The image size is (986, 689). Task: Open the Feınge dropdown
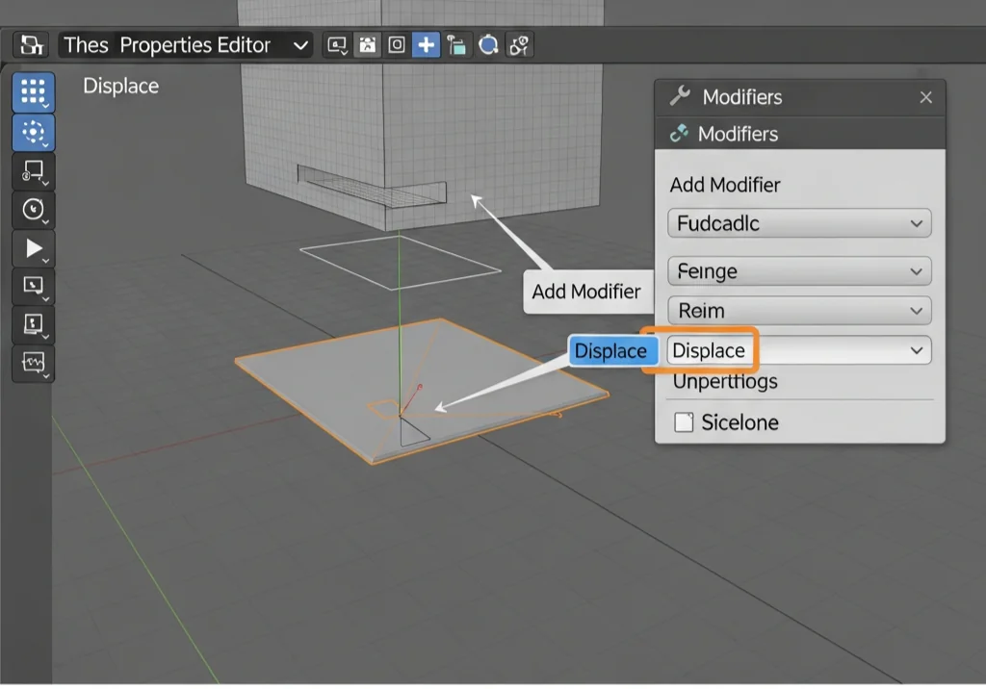[x=799, y=271]
